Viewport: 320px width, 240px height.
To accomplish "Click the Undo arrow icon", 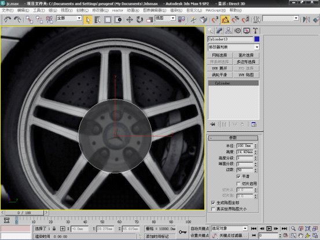I will tap(8, 20).
